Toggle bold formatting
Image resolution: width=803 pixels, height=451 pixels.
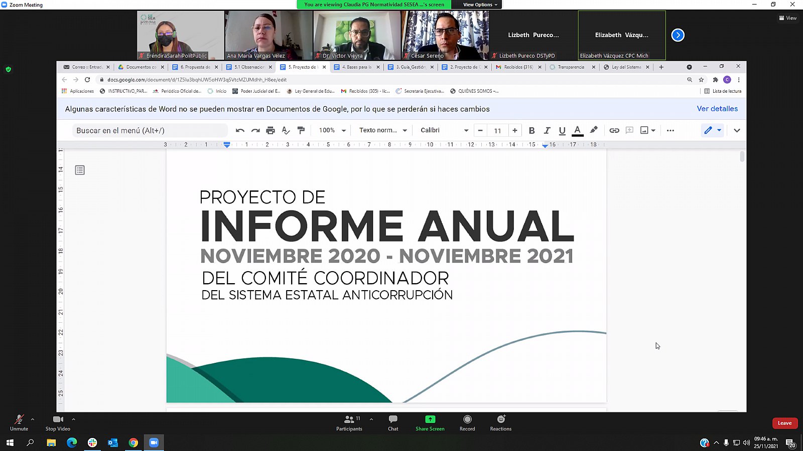531,130
